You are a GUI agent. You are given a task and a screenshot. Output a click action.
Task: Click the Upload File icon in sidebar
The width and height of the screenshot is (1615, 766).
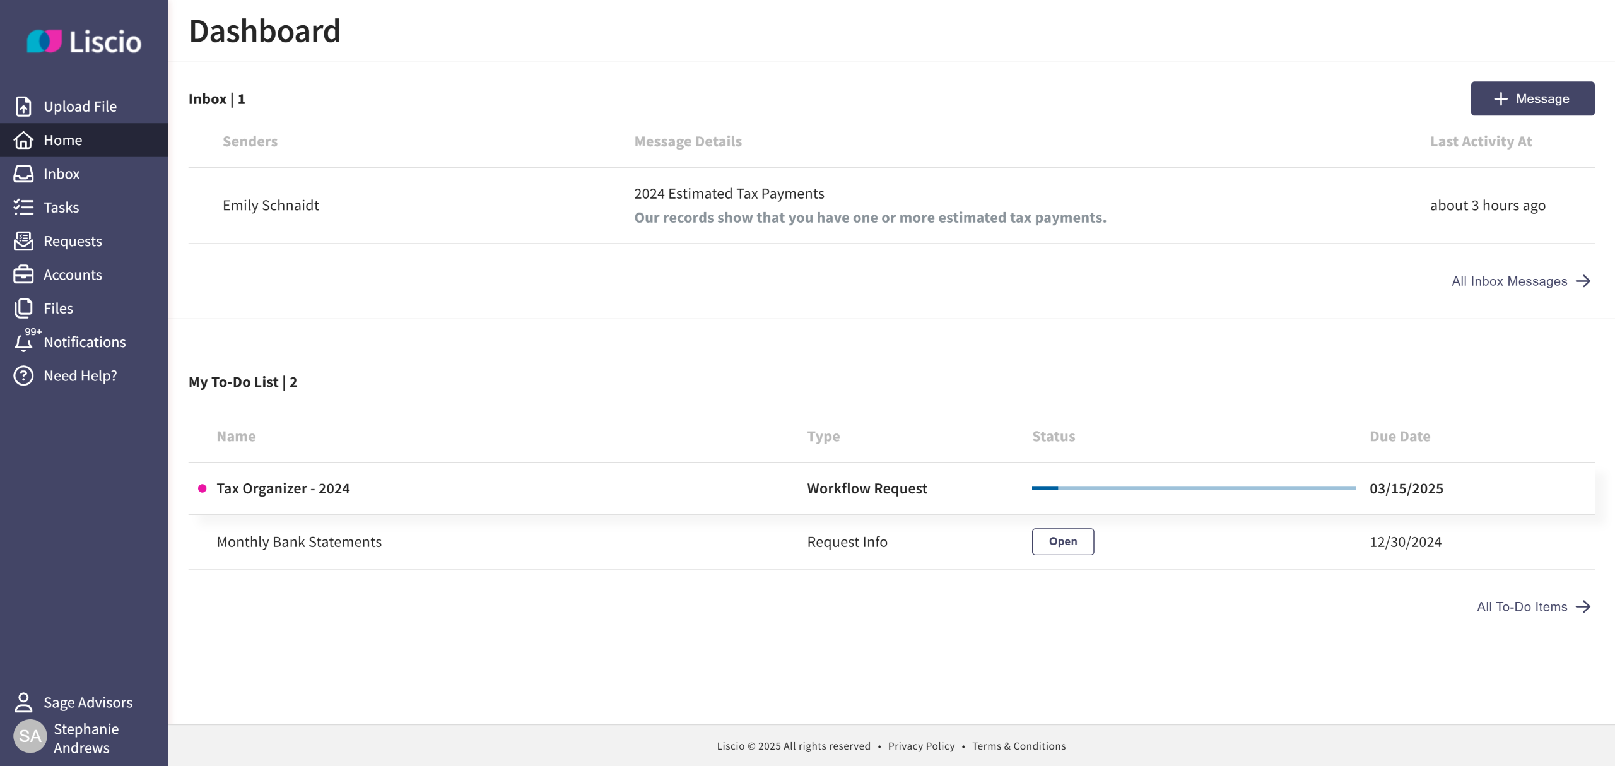click(23, 106)
